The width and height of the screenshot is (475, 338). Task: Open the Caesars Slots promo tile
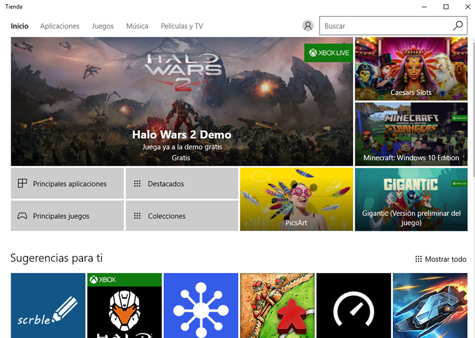pyautogui.click(x=411, y=69)
